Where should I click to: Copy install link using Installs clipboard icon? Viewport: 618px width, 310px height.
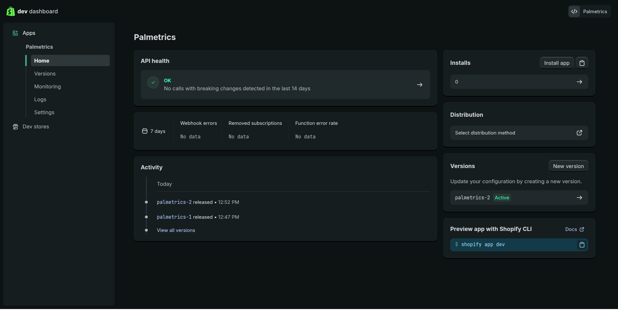582,63
